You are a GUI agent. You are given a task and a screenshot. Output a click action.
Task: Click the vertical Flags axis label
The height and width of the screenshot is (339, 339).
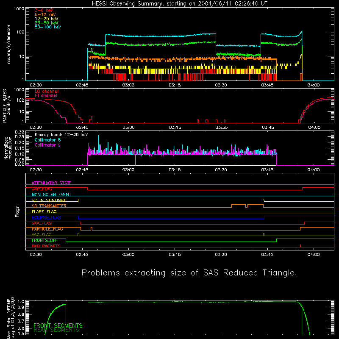pos(17,211)
